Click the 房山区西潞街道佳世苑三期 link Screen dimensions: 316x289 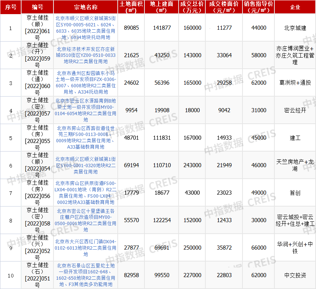click(85, 138)
